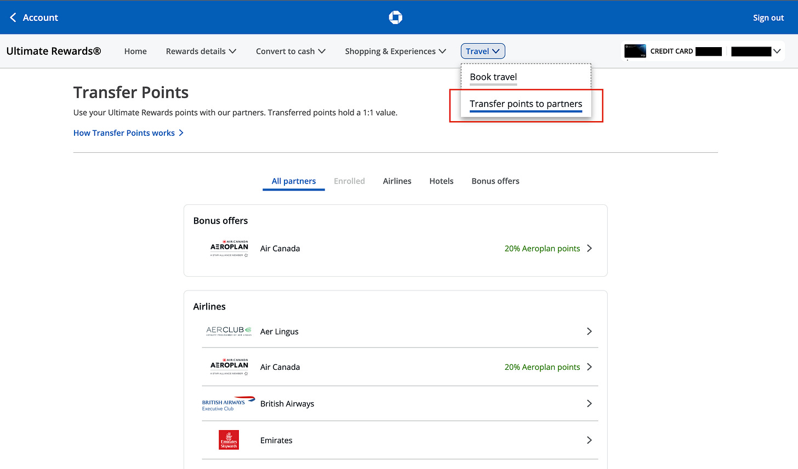The image size is (798, 469).
Task: Click Aeroplan logo under Bonus offers
Action: [x=229, y=248]
